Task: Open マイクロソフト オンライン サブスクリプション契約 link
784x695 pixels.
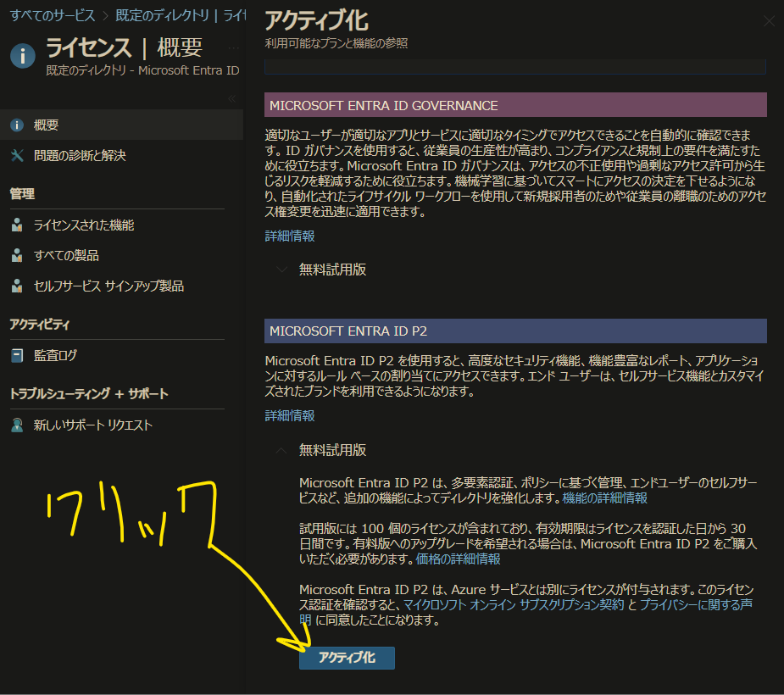Action: [514, 605]
